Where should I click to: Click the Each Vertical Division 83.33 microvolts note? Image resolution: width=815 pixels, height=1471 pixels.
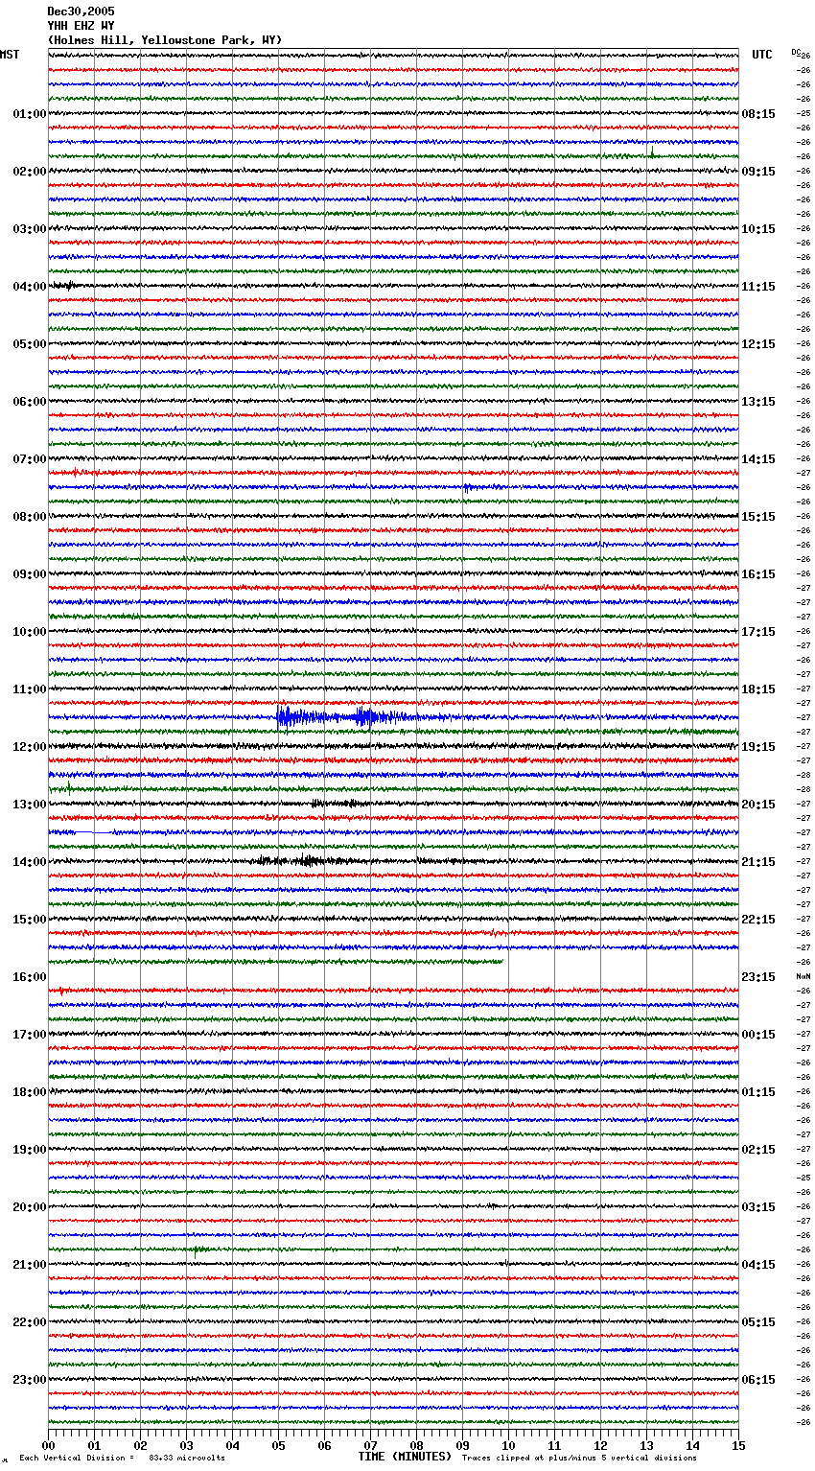click(122, 1458)
